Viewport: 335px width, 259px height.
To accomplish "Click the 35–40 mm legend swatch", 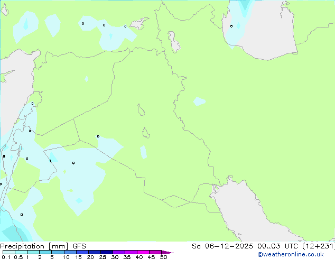I will 131,252.
